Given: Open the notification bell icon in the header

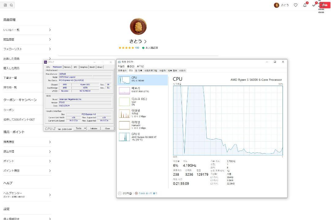Looking at the screenshot, I should [305, 5].
